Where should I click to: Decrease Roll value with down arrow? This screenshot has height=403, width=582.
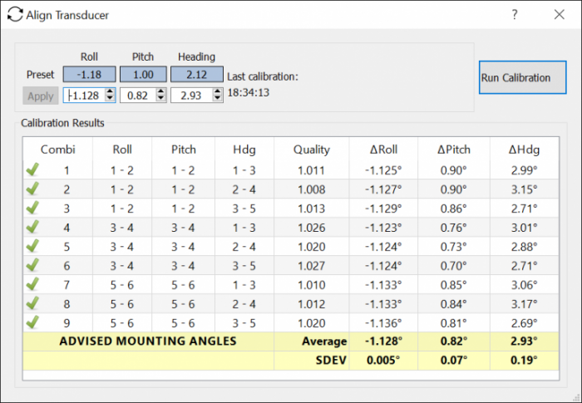point(110,99)
